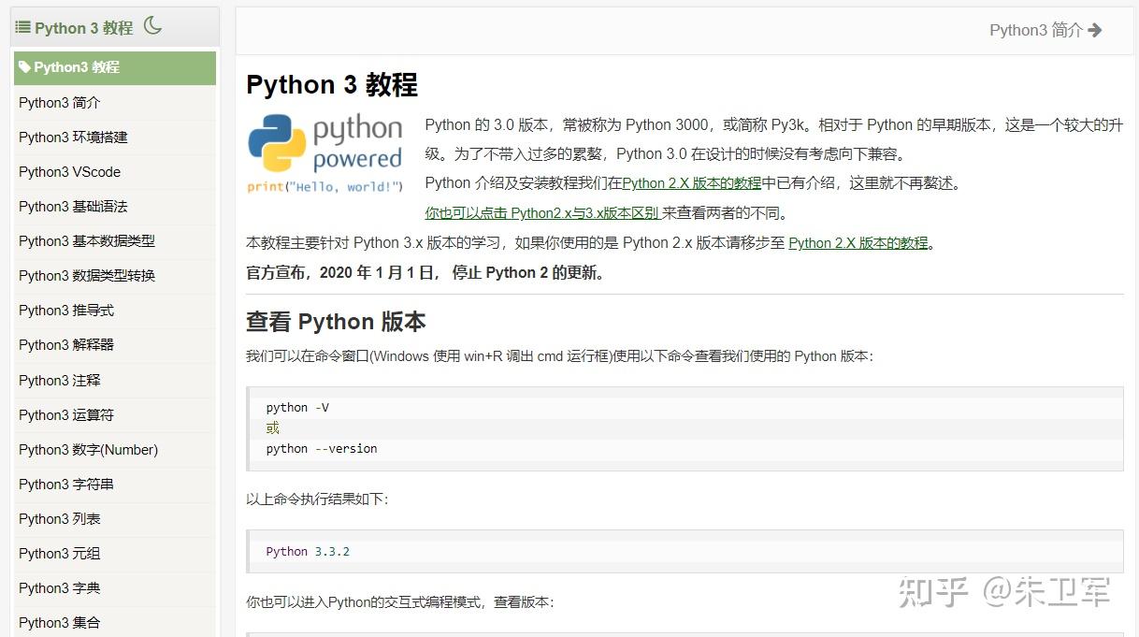Click the Python3 简介 link at top right
The width and height of the screenshot is (1139, 637).
pyautogui.click(x=1035, y=30)
